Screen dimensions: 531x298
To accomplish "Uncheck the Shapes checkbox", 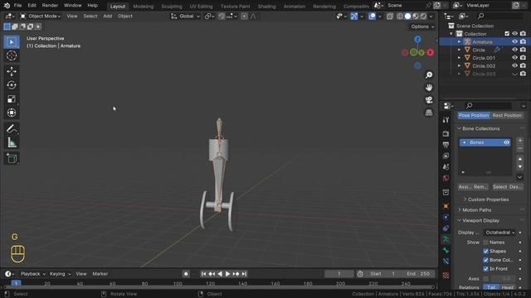I will click(486, 252).
